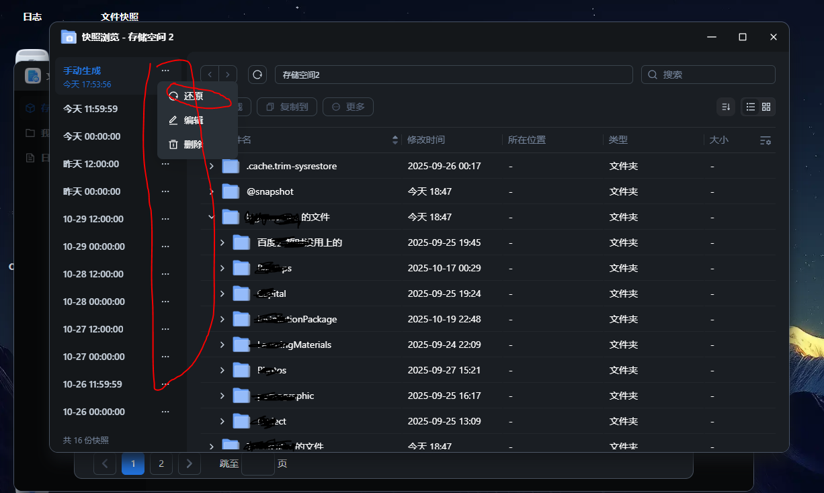Click the 存储空间2 path field
The height and width of the screenshot is (493, 824).
(454, 75)
